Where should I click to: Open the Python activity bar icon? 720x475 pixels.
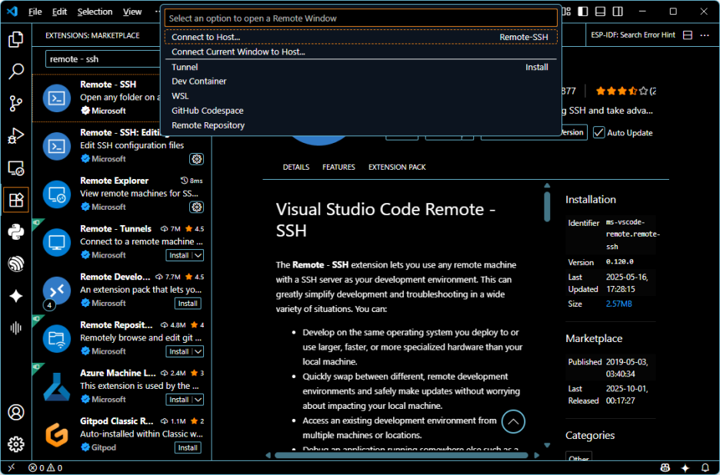16,232
